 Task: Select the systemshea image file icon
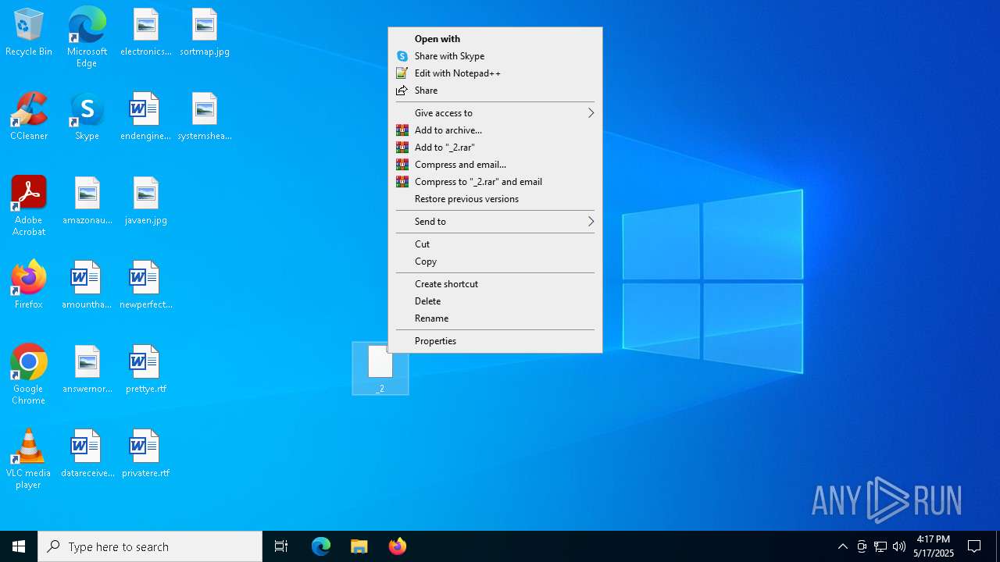pyautogui.click(x=204, y=117)
